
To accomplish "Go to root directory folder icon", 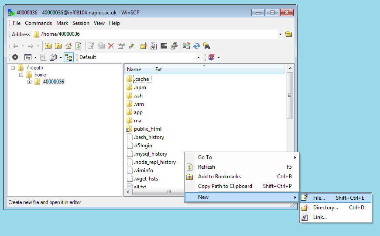I will (58, 45).
